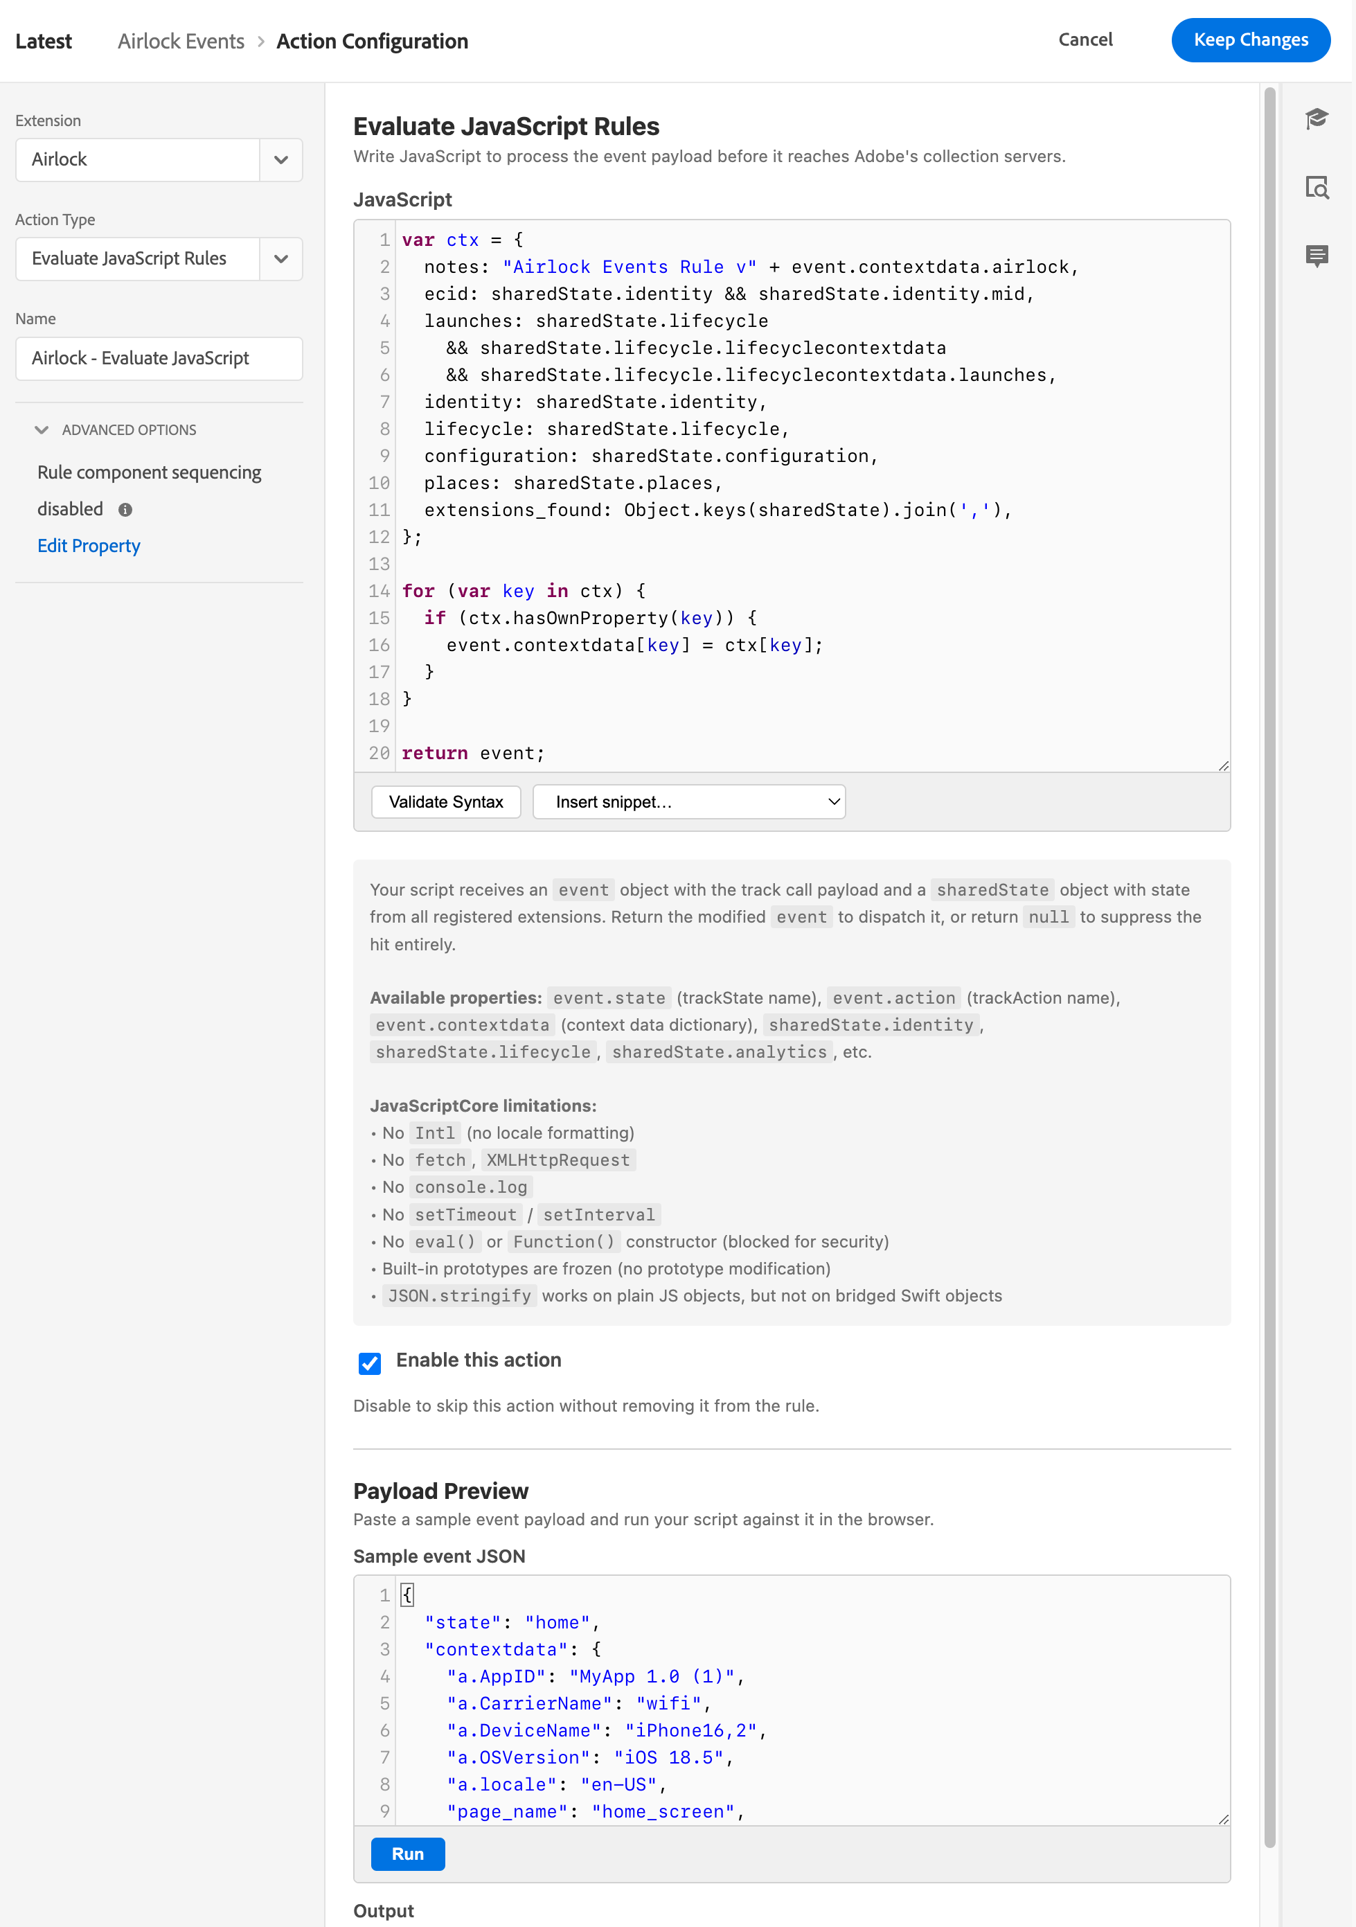Open the comments icon in right rail
This screenshot has width=1356, height=1927.
coord(1317,256)
